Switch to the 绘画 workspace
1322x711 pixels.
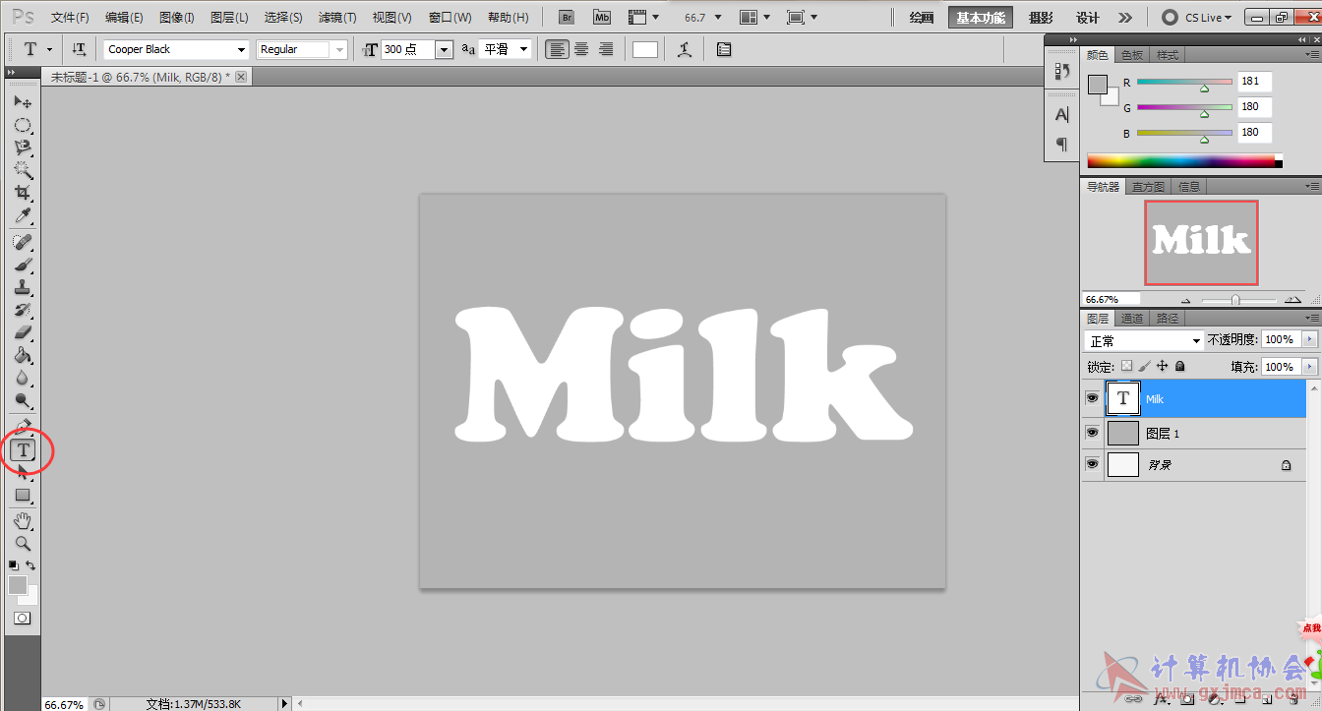pos(921,18)
